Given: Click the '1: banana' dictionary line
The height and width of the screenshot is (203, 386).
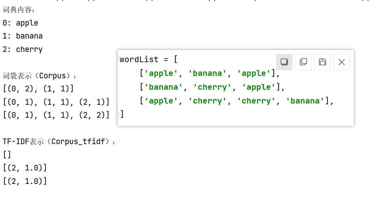Looking at the screenshot, I should (x=22, y=36).
